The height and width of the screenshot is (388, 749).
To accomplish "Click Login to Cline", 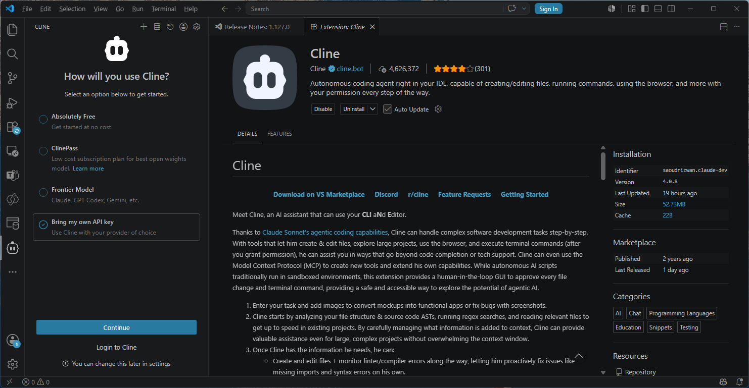I will point(116,347).
